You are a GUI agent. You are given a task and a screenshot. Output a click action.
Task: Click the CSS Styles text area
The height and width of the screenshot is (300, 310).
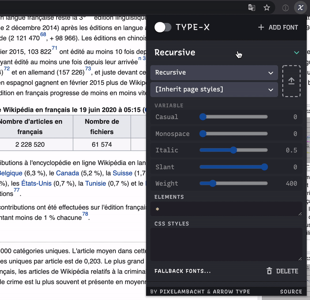(x=226, y=244)
